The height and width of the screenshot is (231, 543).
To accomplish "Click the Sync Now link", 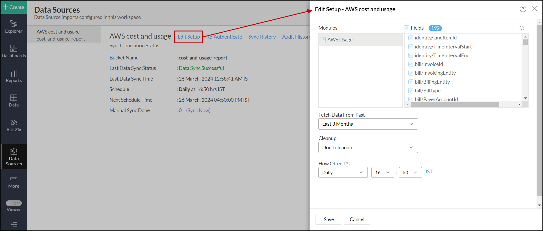I will pos(198,110).
